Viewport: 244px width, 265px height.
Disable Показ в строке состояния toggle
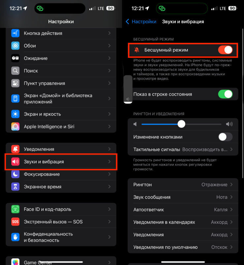[225, 94]
